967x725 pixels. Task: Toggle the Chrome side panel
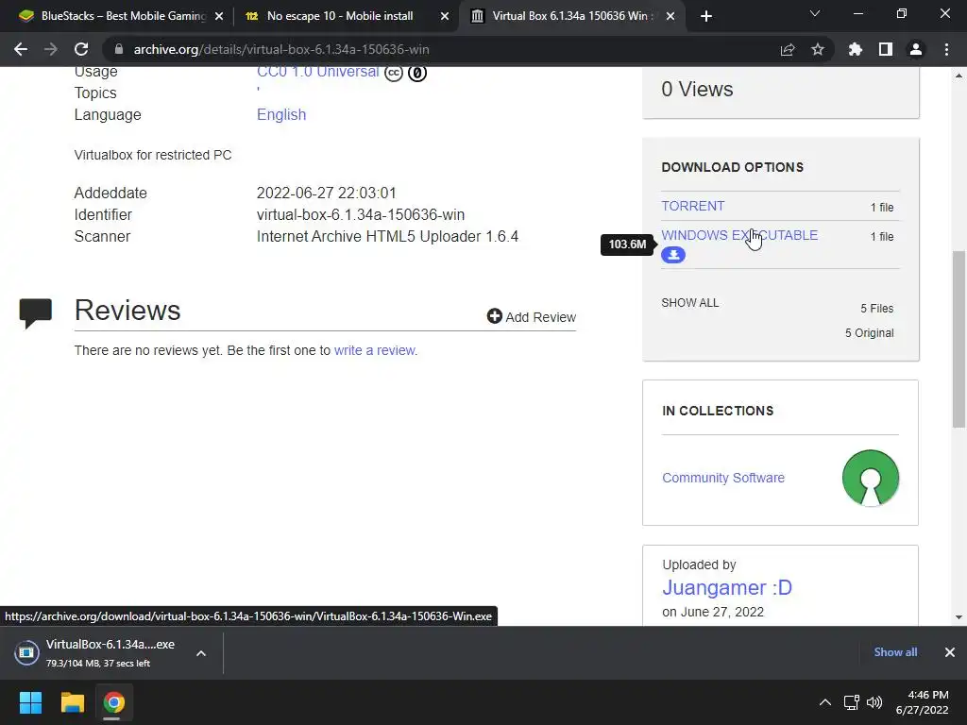click(x=886, y=49)
